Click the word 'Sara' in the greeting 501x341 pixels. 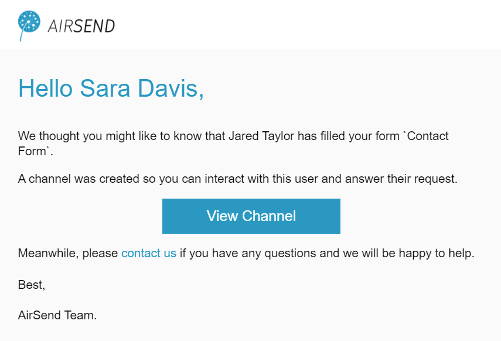coord(105,88)
